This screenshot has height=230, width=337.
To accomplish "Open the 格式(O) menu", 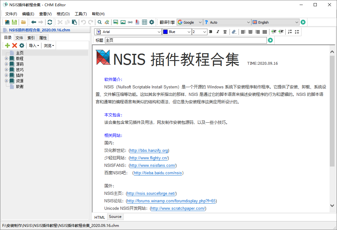I will (x=63, y=14).
